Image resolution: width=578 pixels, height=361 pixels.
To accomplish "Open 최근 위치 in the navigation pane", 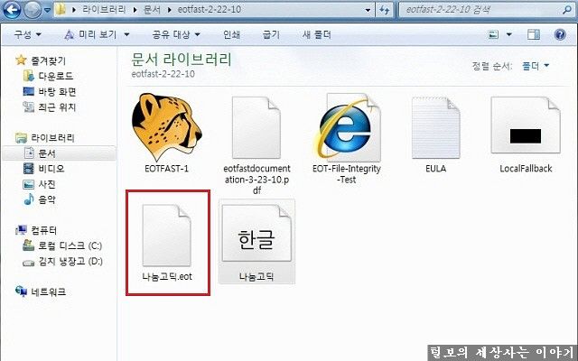I will 57,106.
